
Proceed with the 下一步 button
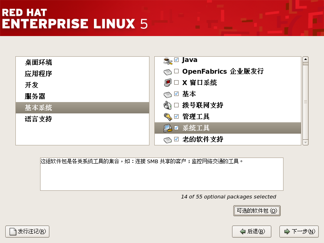(299, 232)
